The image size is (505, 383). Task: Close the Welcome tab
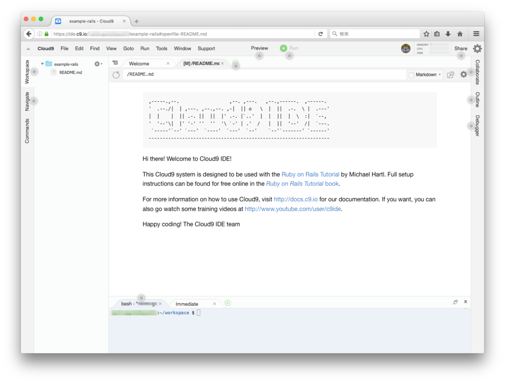(x=168, y=64)
